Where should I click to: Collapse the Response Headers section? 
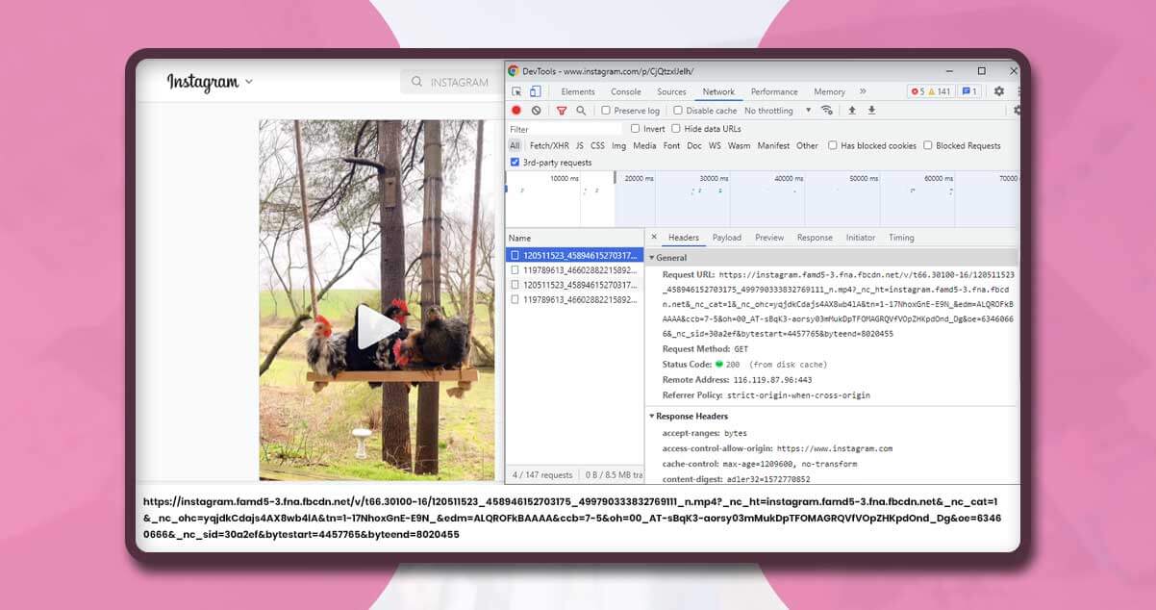pyautogui.click(x=652, y=416)
